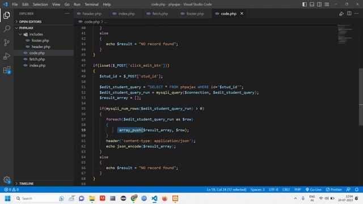Open the File menu
The height and width of the screenshot is (204, 363).
15,5
